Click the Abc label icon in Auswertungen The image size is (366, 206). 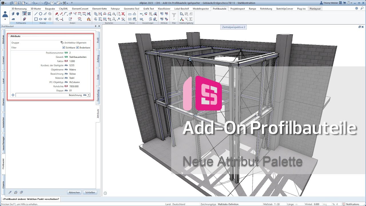[x=141, y=14]
